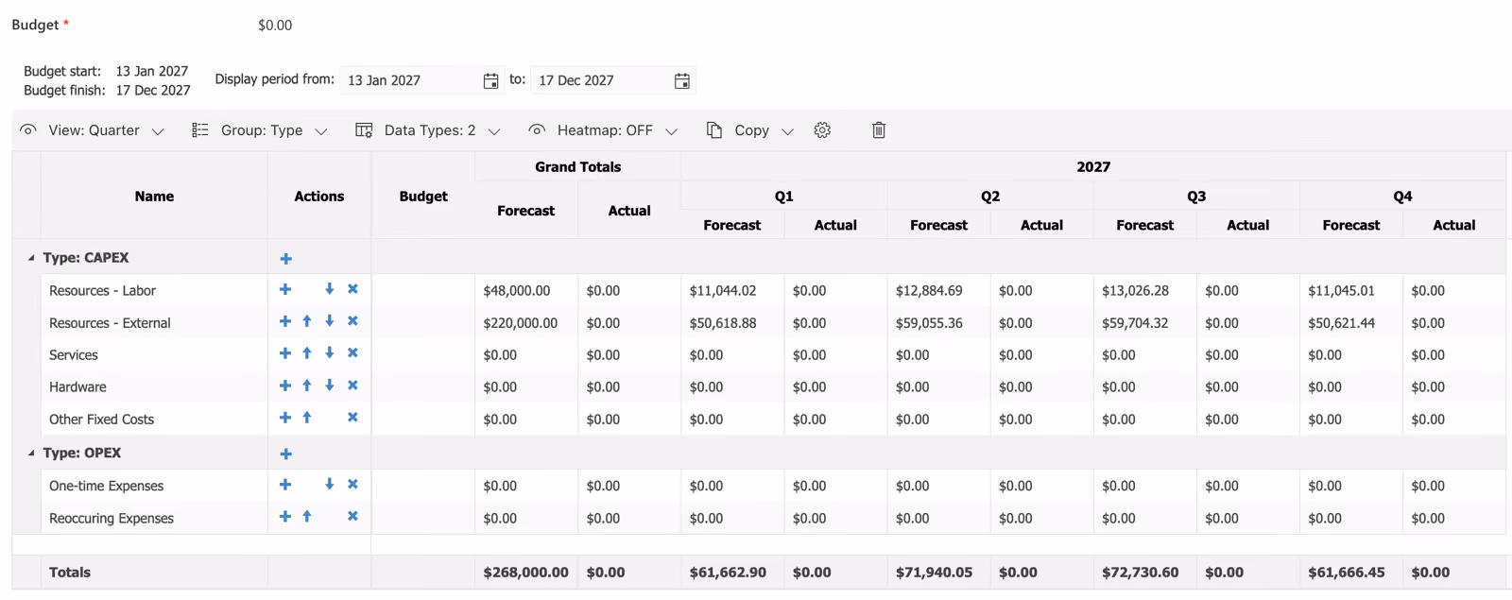Click the plus icon on Services row
1512x600 pixels.
[x=284, y=353]
